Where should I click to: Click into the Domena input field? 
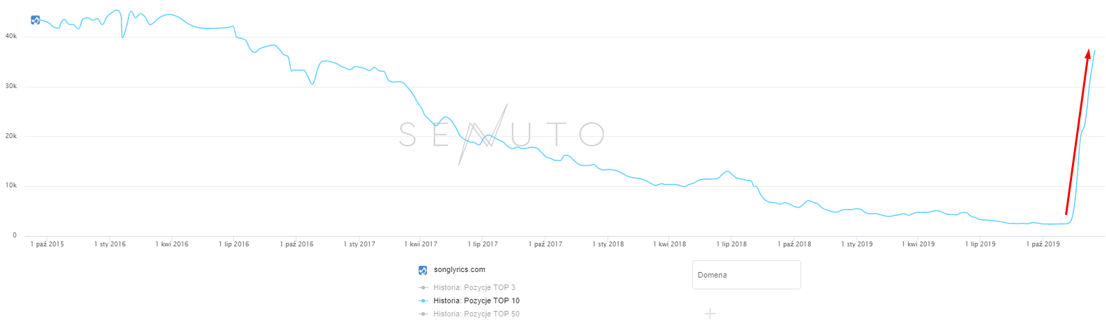[746, 275]
